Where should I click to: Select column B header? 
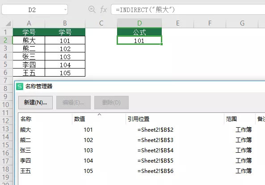pos(65,23)
